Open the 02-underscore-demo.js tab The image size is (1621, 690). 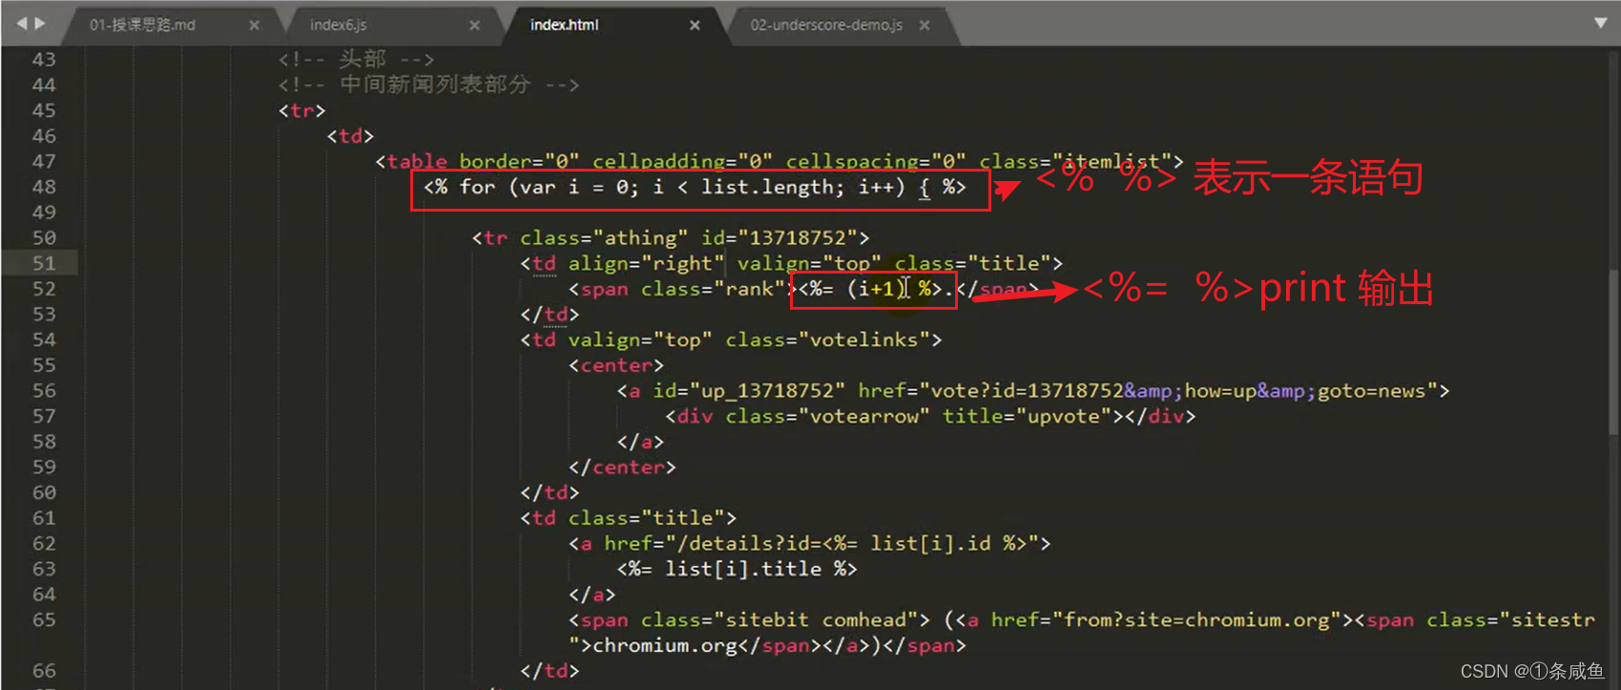pos(826,25)
